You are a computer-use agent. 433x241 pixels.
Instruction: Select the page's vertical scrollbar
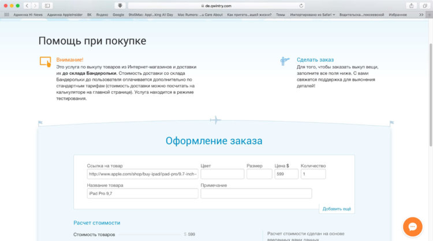point(431,95)
